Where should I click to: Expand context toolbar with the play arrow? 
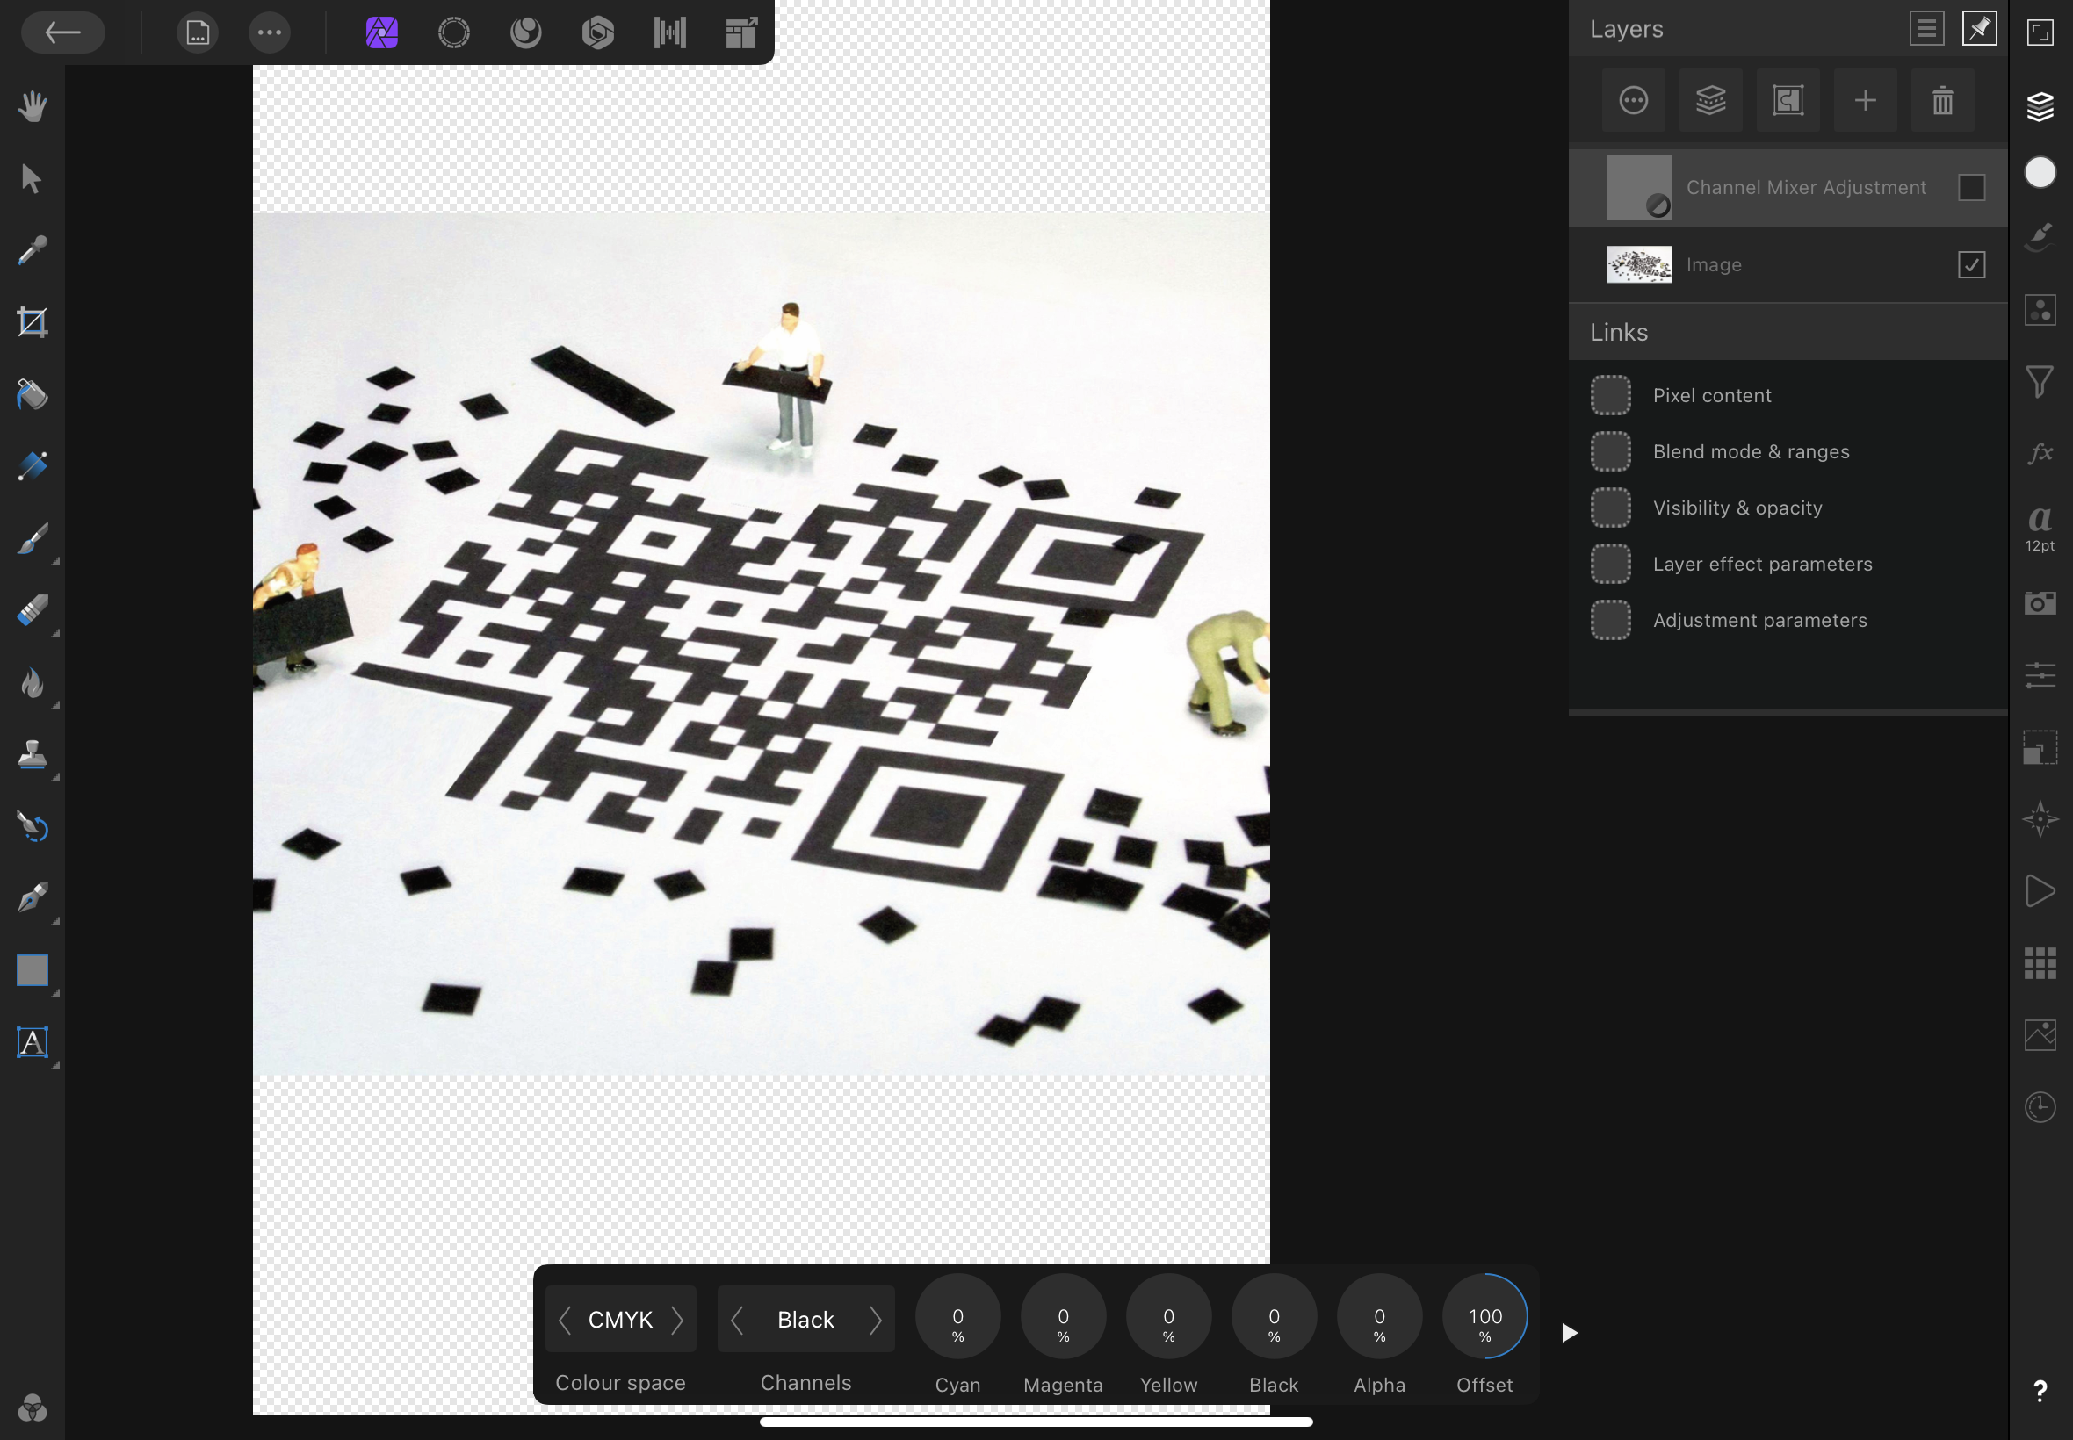[x=1571, y=1333]
